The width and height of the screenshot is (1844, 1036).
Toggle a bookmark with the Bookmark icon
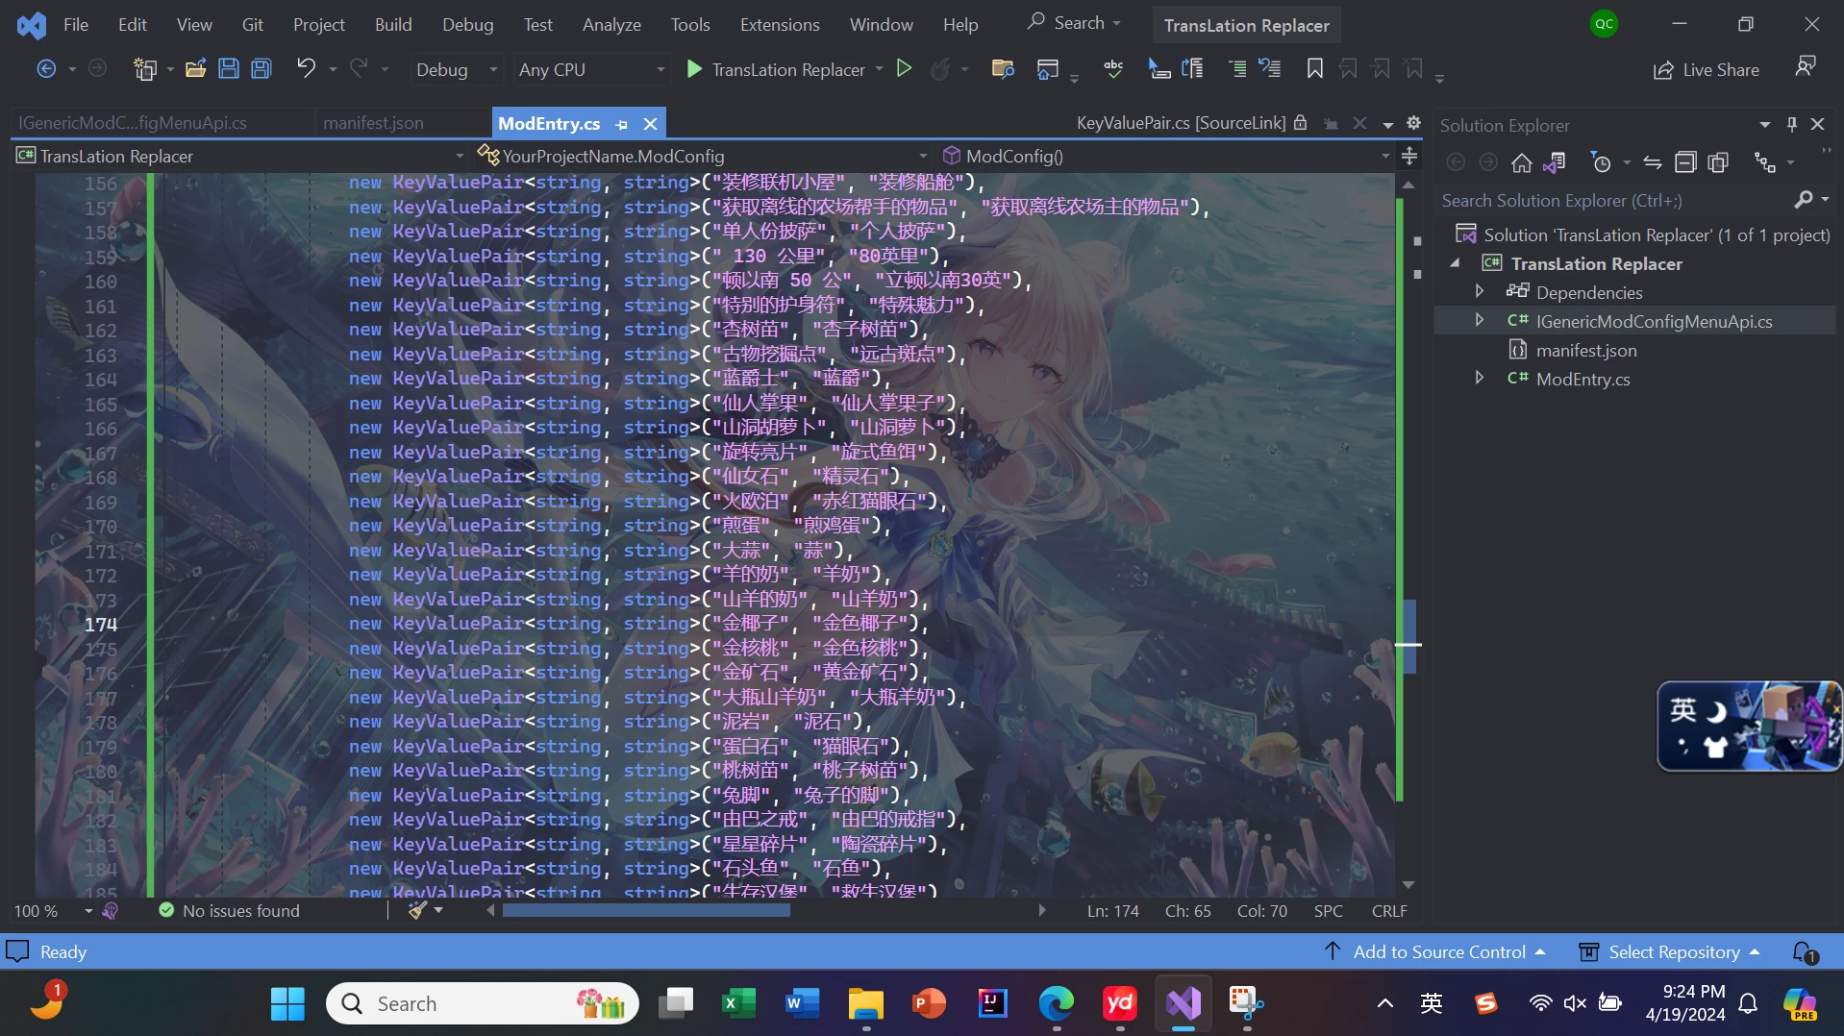(1314, 69)
